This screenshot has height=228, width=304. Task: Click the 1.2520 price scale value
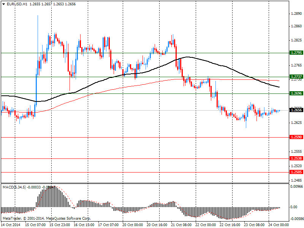296,166
